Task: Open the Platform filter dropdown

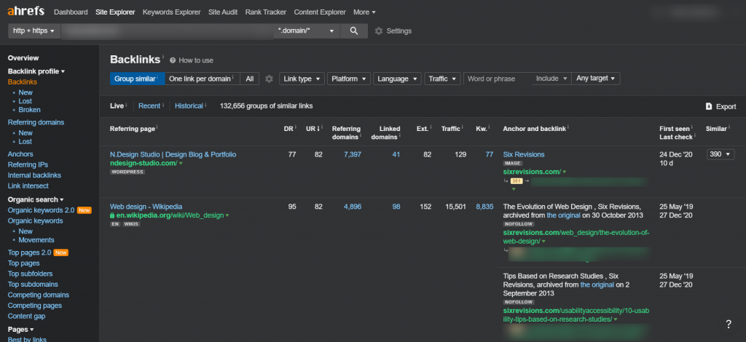Action: 349,79
